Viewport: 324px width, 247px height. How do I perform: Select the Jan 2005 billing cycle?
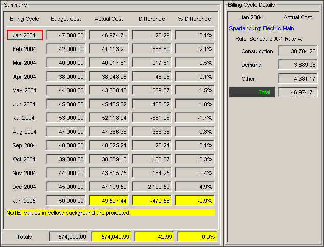pyautogui.click(x=25, y=201)
